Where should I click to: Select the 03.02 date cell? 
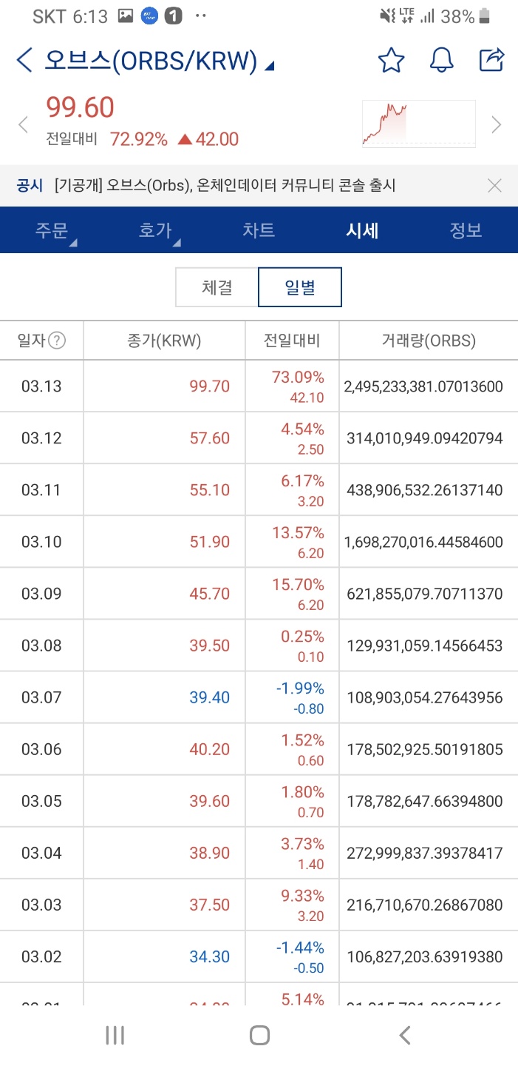(41, 956)
